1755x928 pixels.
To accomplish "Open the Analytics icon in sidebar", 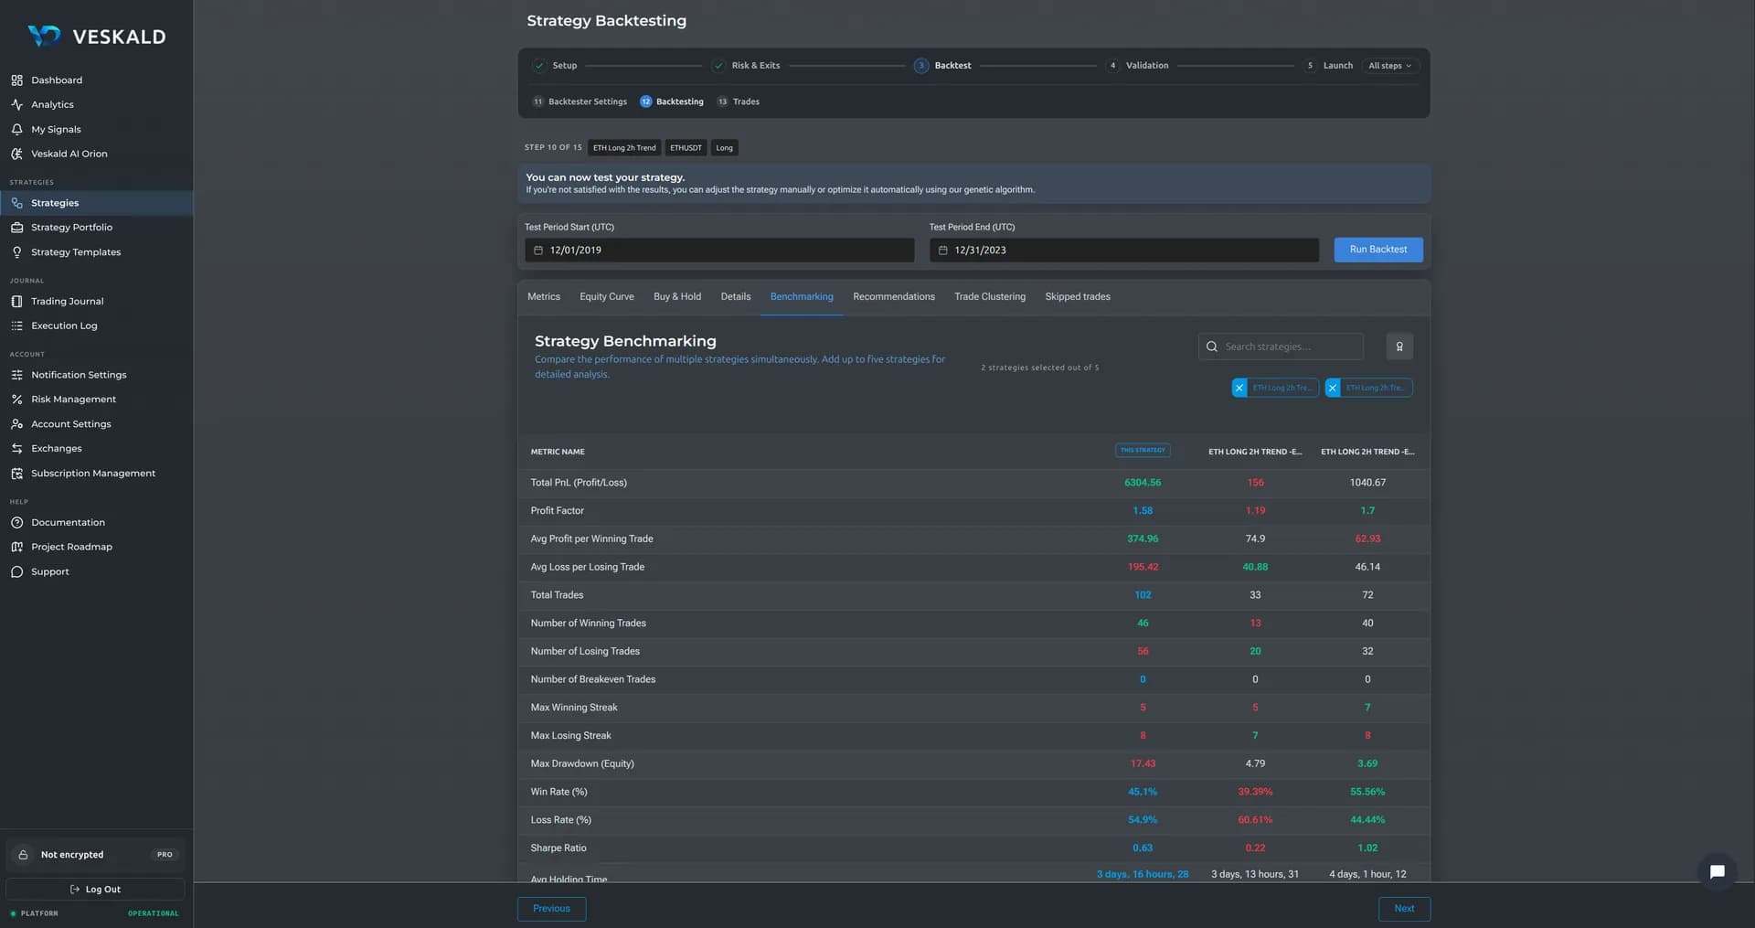I will click(16, 105).
